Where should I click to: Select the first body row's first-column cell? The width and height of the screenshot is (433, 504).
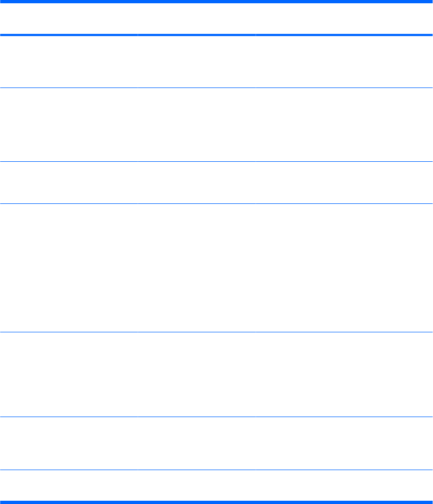[69, 62]
